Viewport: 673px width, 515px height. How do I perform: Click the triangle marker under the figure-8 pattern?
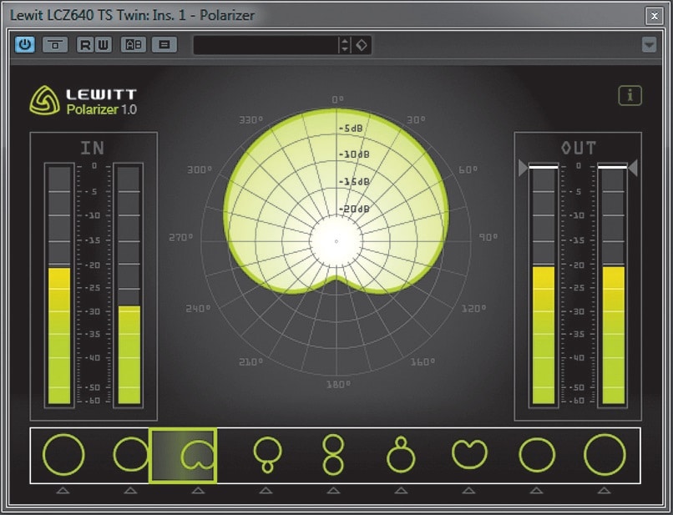pyautogui.click(x=333, y=490)
